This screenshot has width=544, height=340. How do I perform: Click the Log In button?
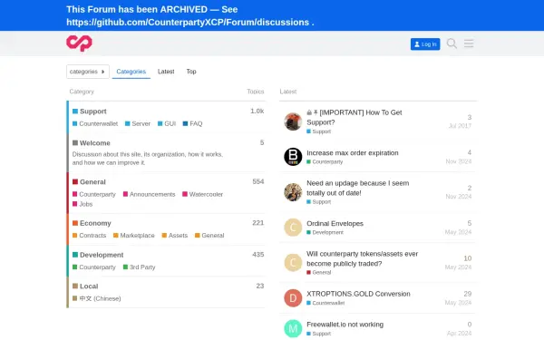pos(425,44)
